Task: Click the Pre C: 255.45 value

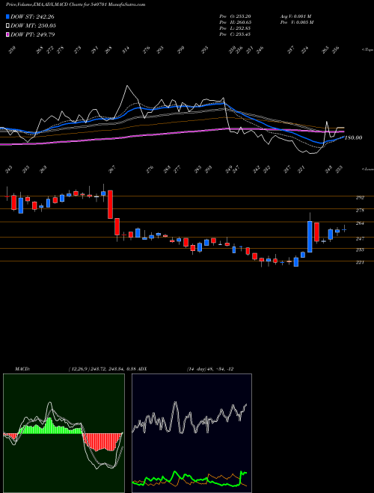Action: coord(235,34)
